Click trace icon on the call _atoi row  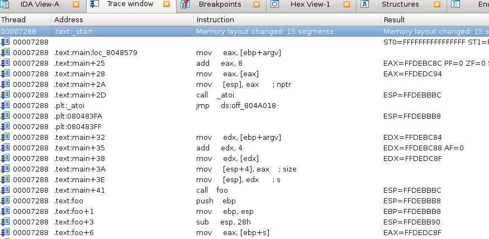click(x=5, y=95)
